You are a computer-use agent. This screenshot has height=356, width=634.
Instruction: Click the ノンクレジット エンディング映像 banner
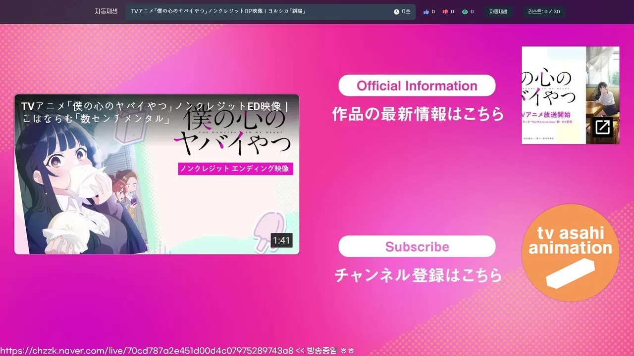click(236, 169)
